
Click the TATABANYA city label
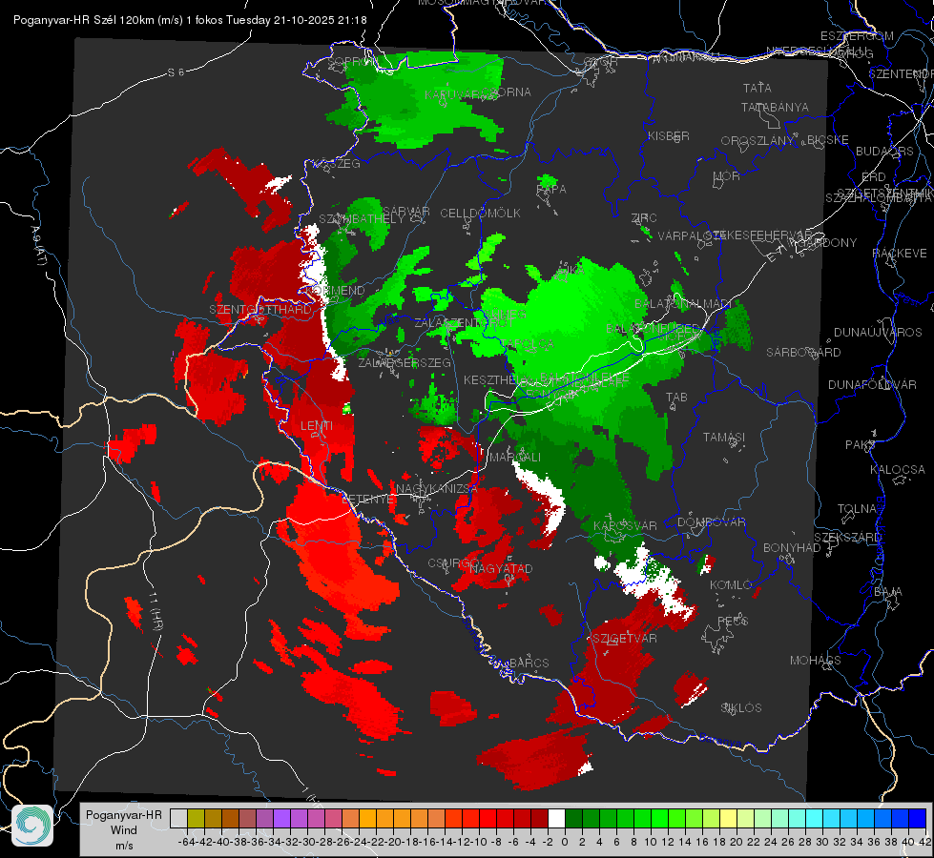(775, 107)
